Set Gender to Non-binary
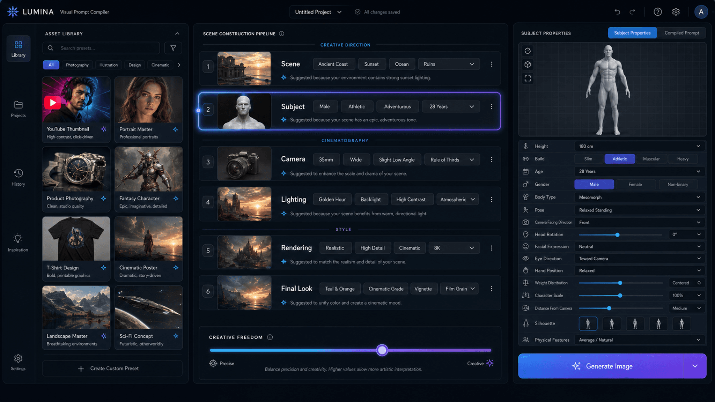 [x=678, y=184]
